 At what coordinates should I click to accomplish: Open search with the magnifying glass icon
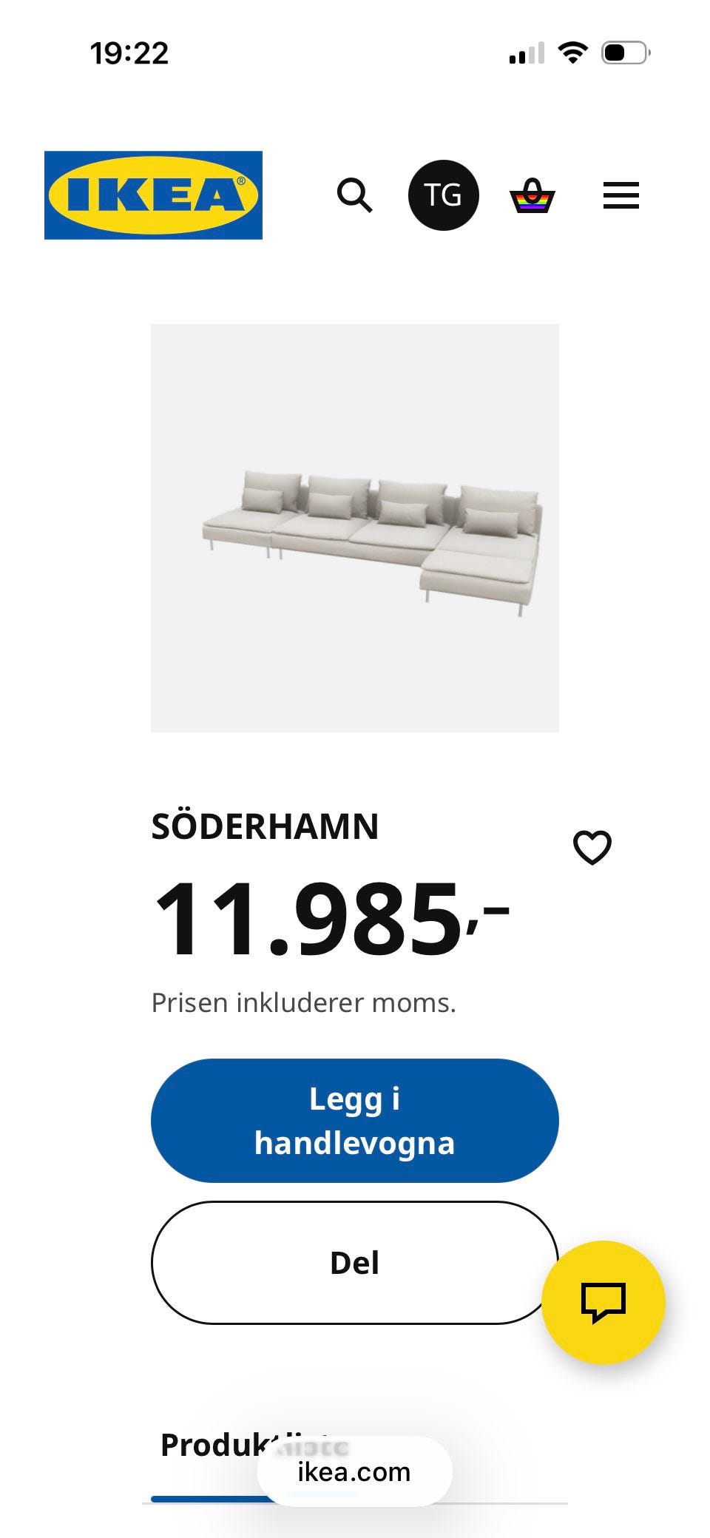354,196
